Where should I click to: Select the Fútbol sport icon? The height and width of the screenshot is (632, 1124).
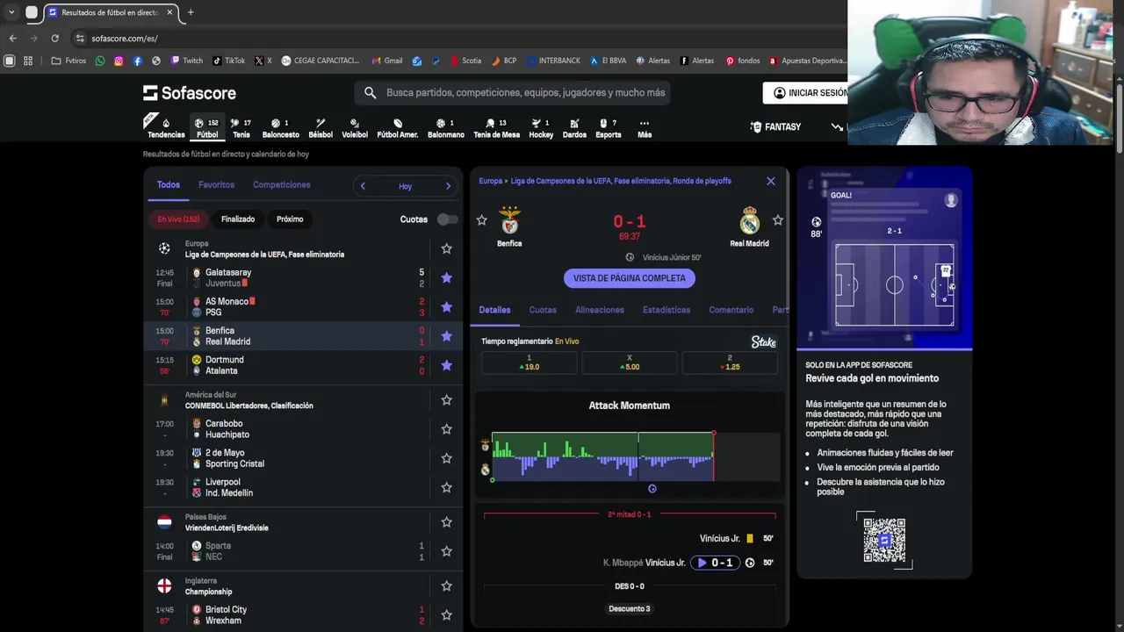(x=207, y=128)
